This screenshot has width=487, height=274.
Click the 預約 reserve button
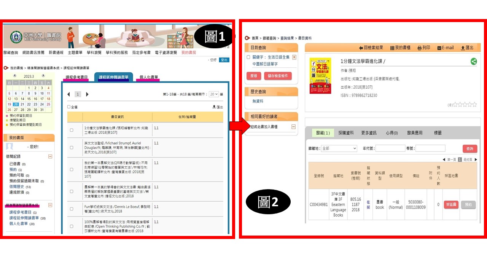click(x=468, y=204)
